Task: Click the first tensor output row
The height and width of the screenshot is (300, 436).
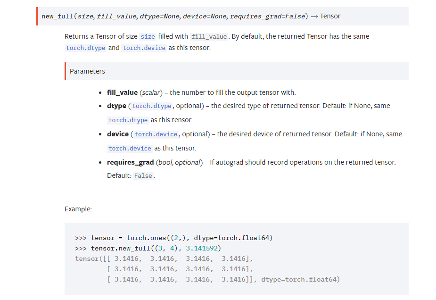Action: pyautogui.click(x=164, y=259)
